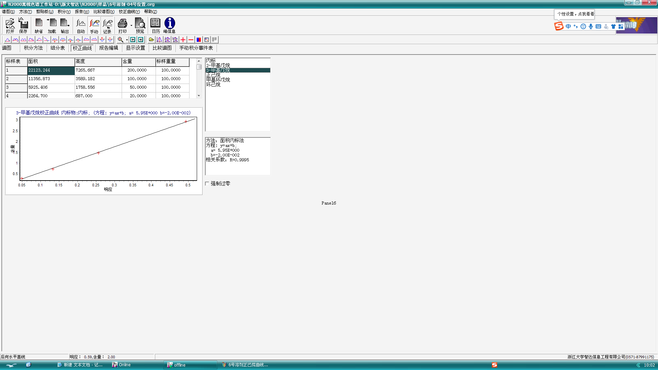This screenshot has height=370, width=658.
Task: Expand the 打印 (Print) dropdown arrow
Action: click(131, 25)
